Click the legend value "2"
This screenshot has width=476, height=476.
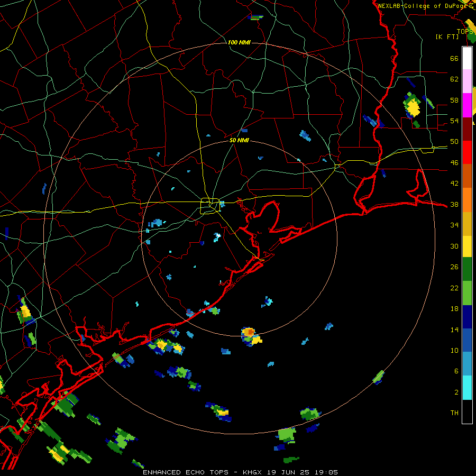click(x=456, y=392)
